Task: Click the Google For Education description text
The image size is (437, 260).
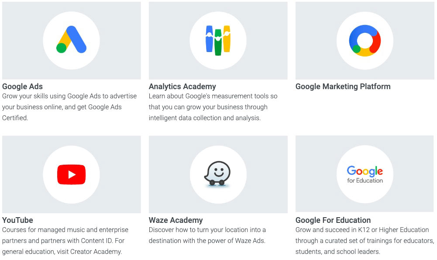Action: [362, 240]
